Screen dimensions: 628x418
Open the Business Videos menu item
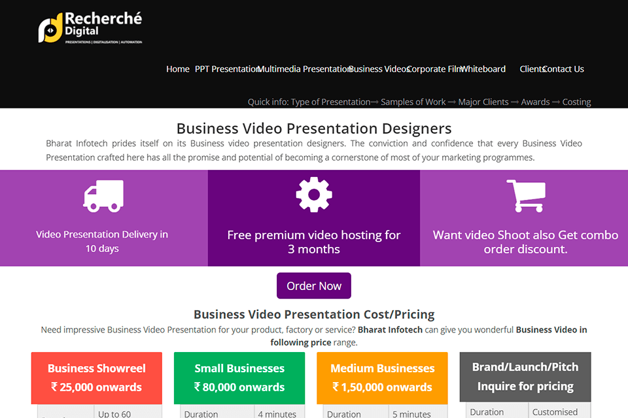379,69
